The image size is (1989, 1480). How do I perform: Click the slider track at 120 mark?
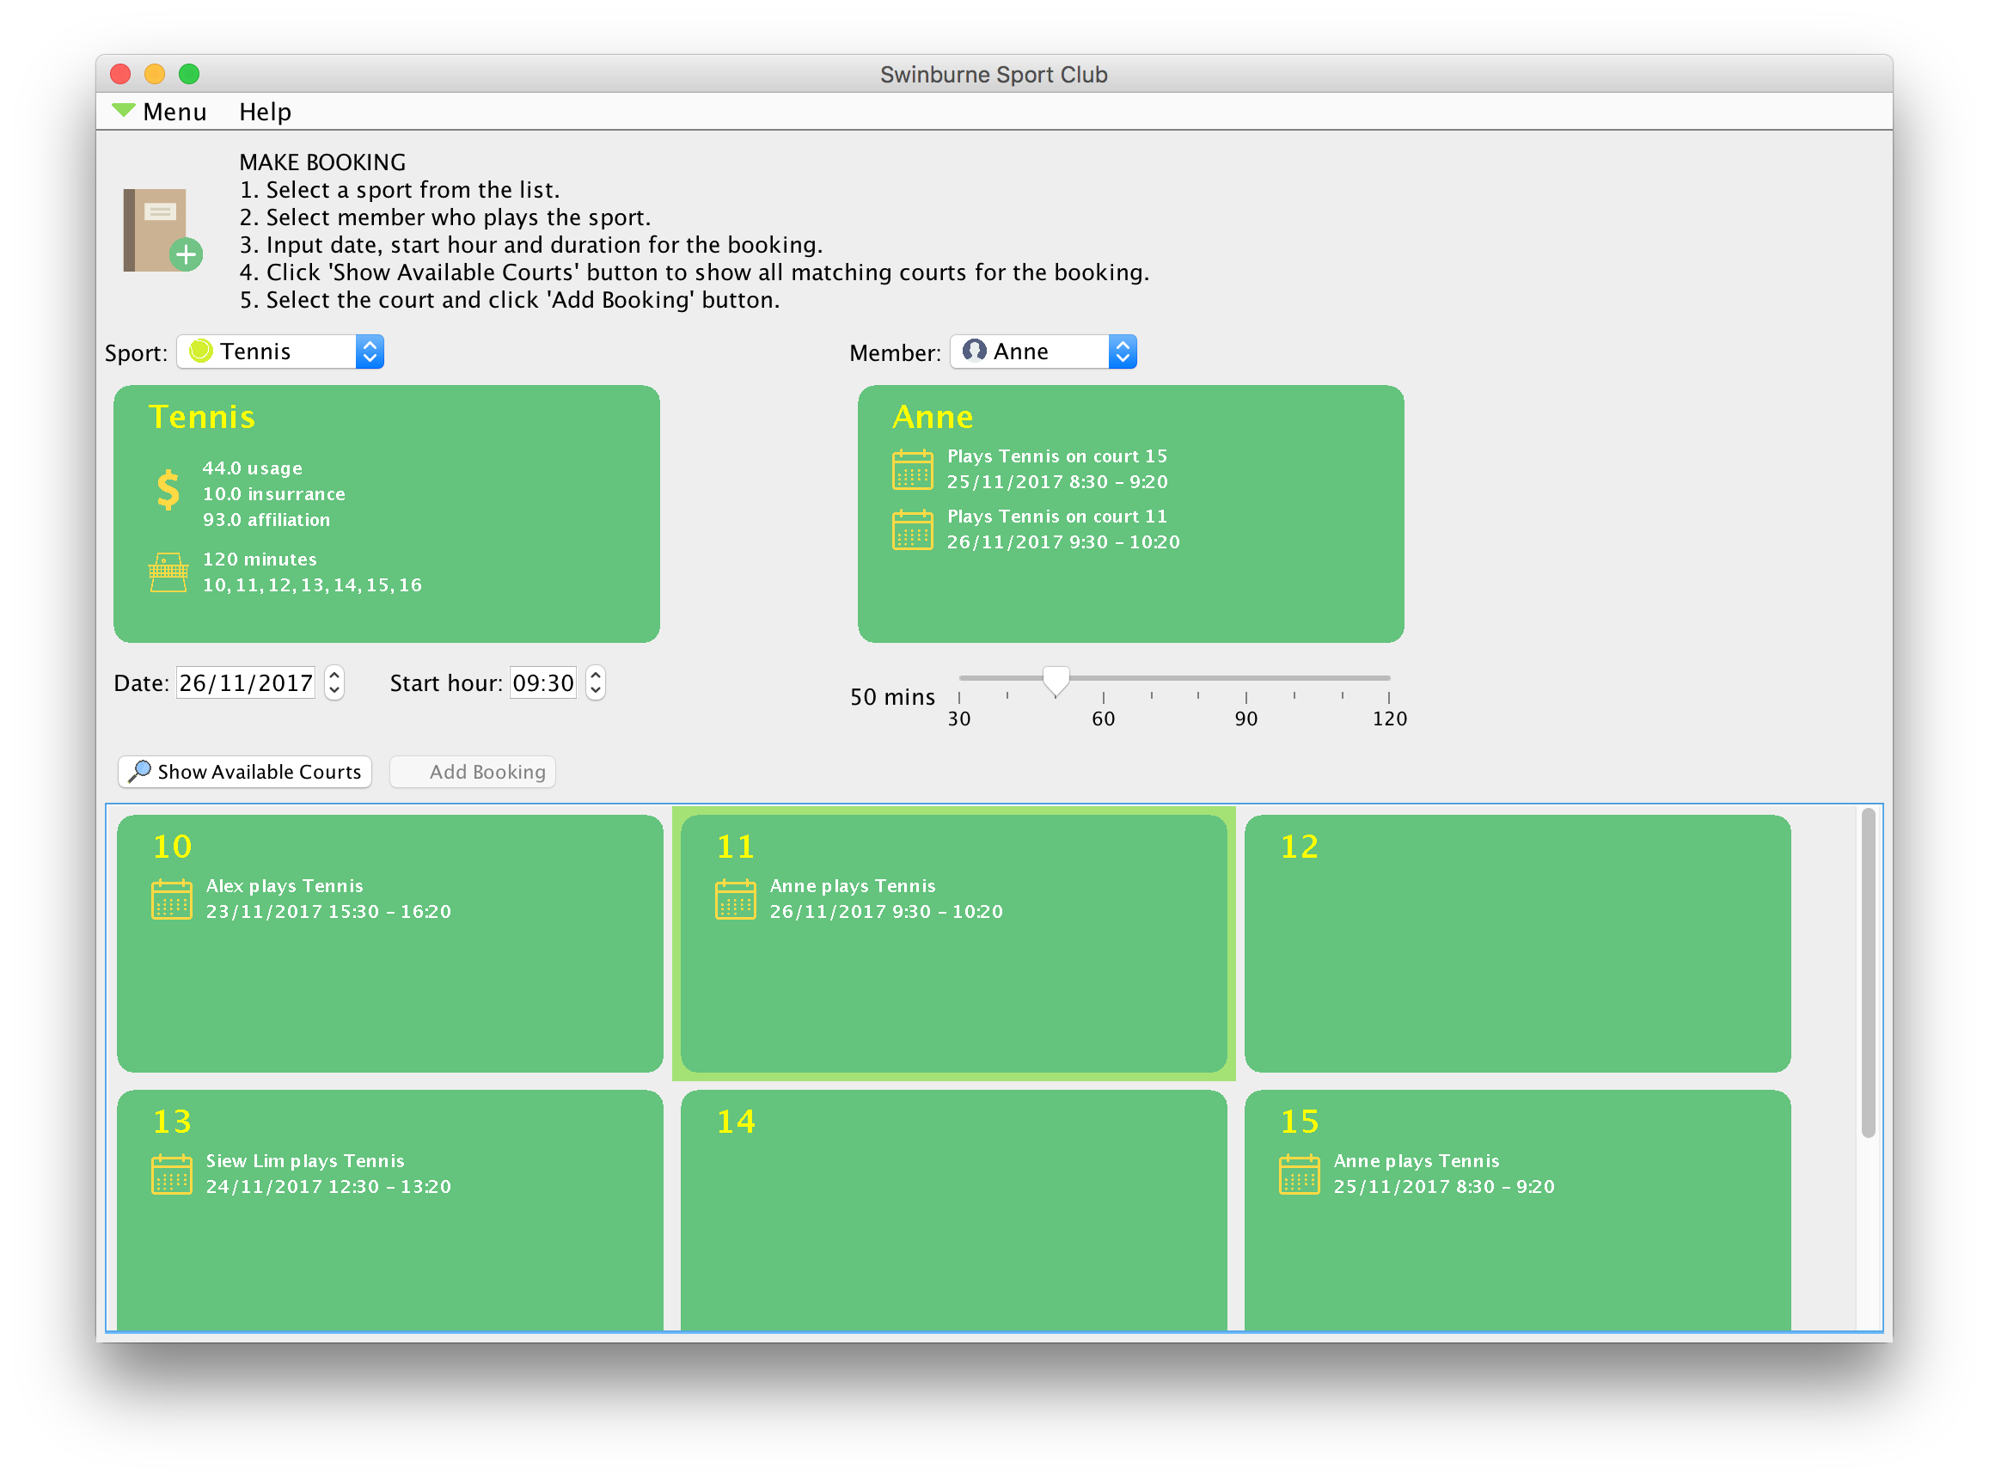(1389, 678)
